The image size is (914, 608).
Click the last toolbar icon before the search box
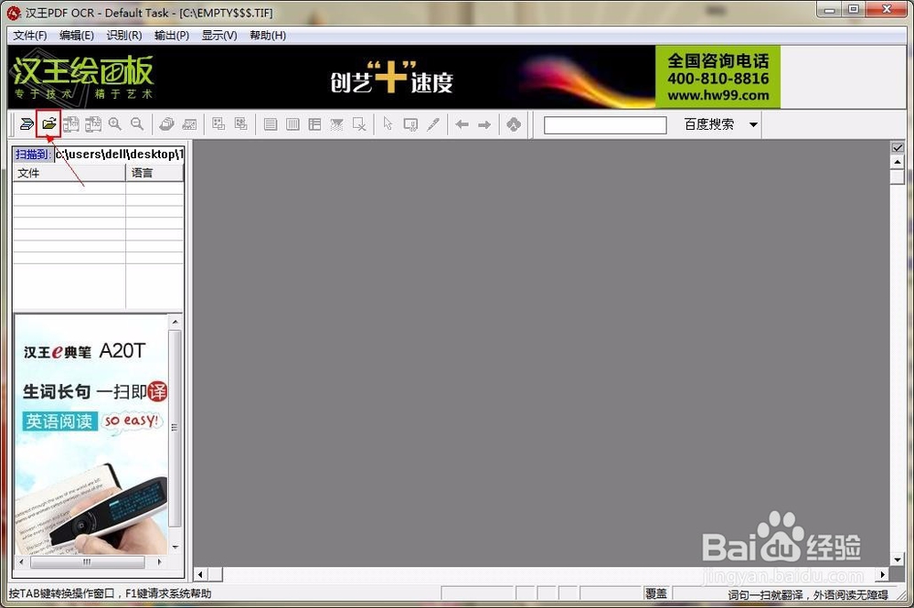click(x=514, y=124)
